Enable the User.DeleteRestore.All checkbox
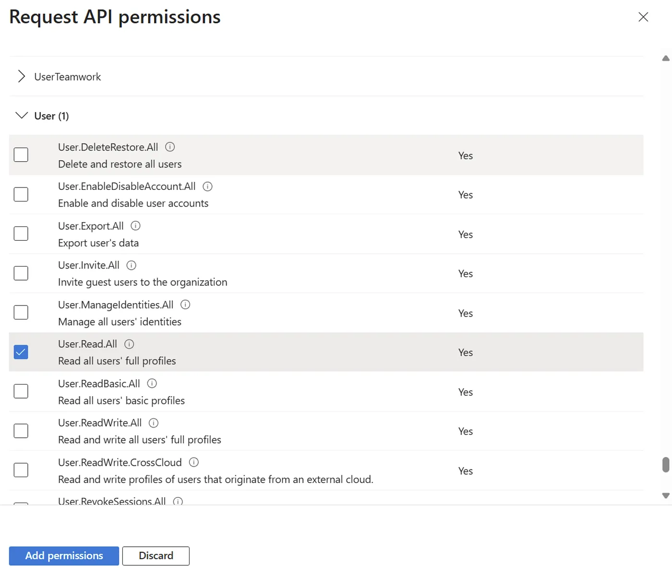 pyautogui.click(x=21, y=155)
